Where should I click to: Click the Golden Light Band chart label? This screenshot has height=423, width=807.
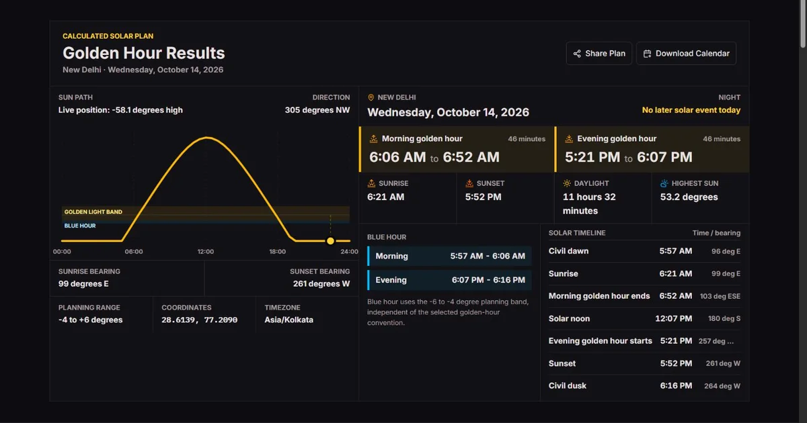93,212
